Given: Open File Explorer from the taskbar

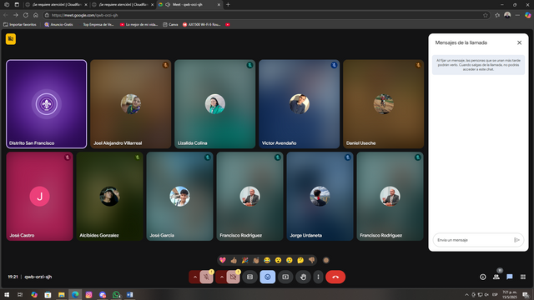Looking at the screenshot, I should [x=61, y=294].
